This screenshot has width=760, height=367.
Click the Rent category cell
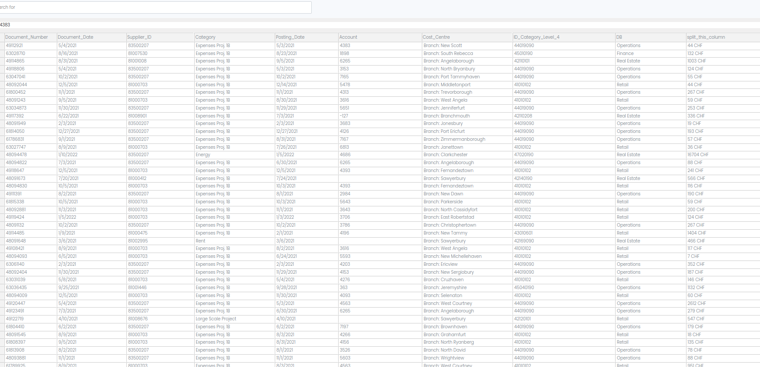tap(201, 241)
